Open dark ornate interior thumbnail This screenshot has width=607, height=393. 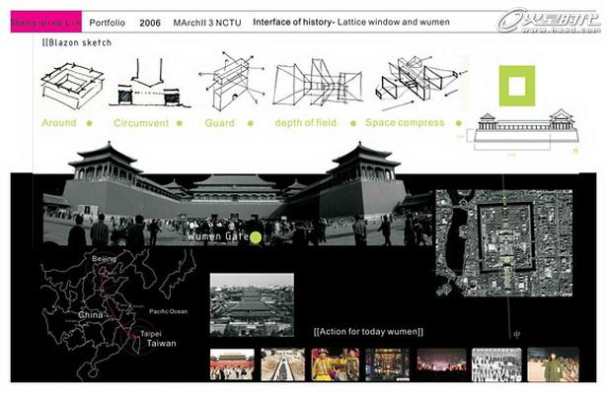click(x=388, y=364)
